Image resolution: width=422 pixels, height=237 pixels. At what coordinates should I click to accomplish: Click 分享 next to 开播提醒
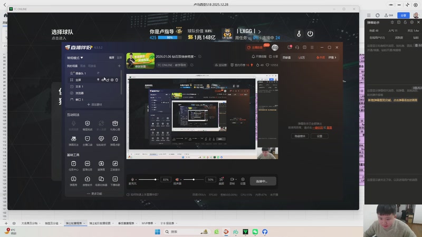pos(273,56)
